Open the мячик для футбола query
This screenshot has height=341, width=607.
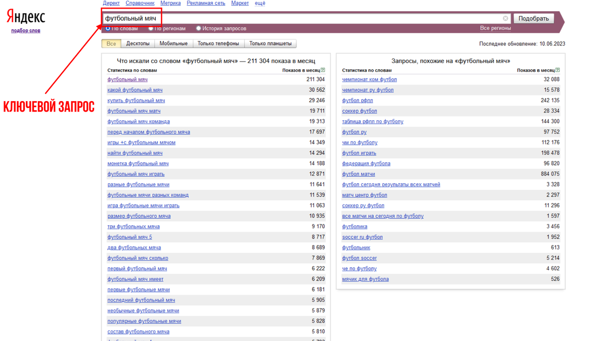coord(365,279)
